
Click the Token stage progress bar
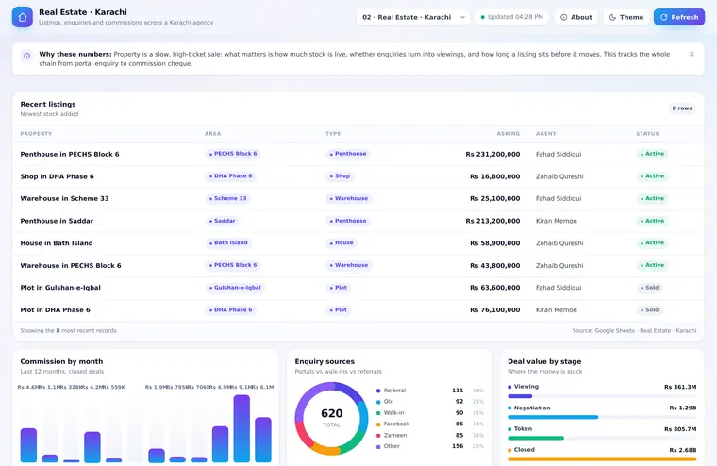click(x=602, y=438)
